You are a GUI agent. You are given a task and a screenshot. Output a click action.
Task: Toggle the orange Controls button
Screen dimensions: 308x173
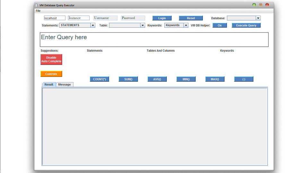(x=51, y=74)
